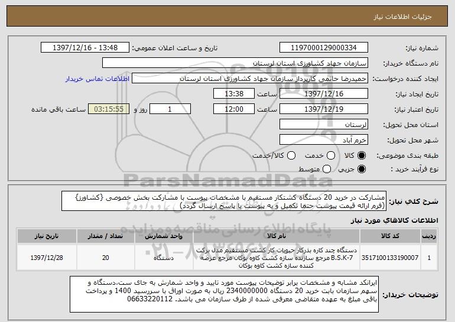Click the طبقه بندی موضوعی label
Image resolution: width=455 pixels, height=322 pixels.
[x=407, y=156]
